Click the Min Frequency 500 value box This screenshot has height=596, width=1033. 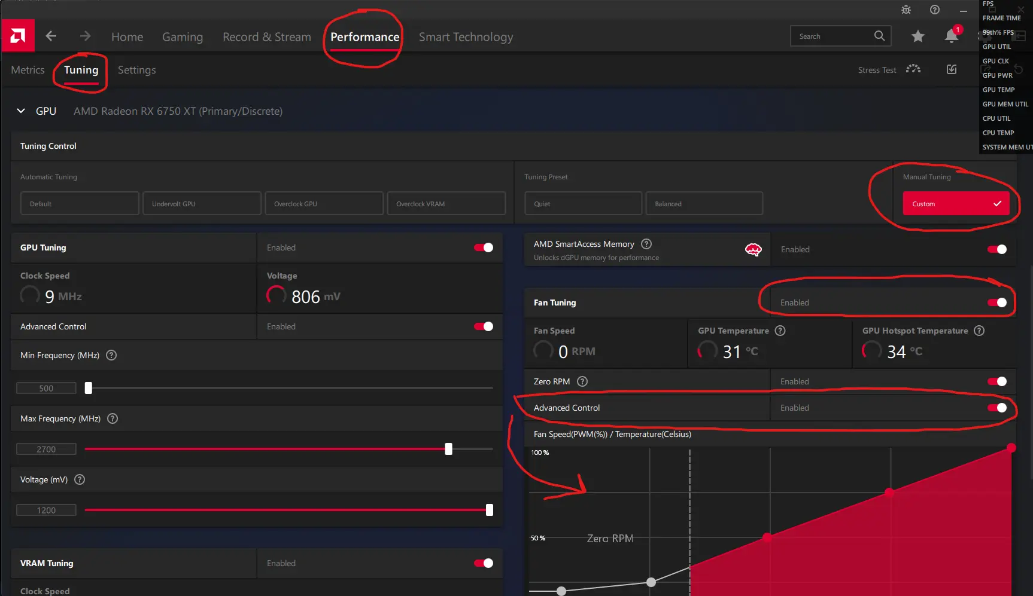(x=46, y=388)
